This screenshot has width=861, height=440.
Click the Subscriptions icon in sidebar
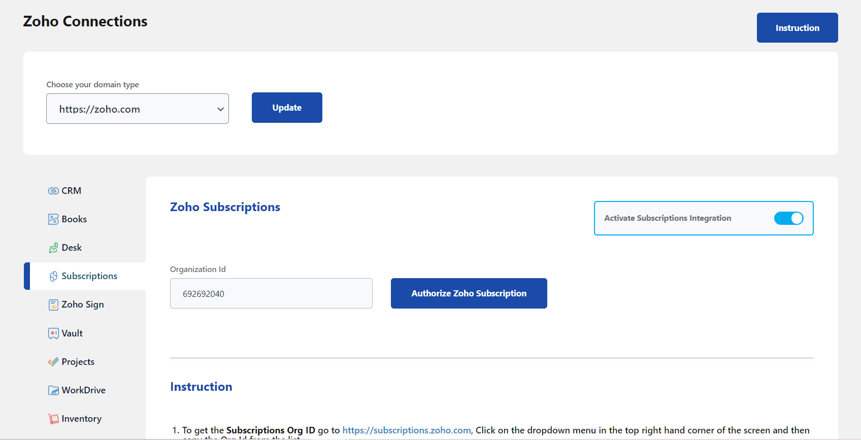[53, 276]
